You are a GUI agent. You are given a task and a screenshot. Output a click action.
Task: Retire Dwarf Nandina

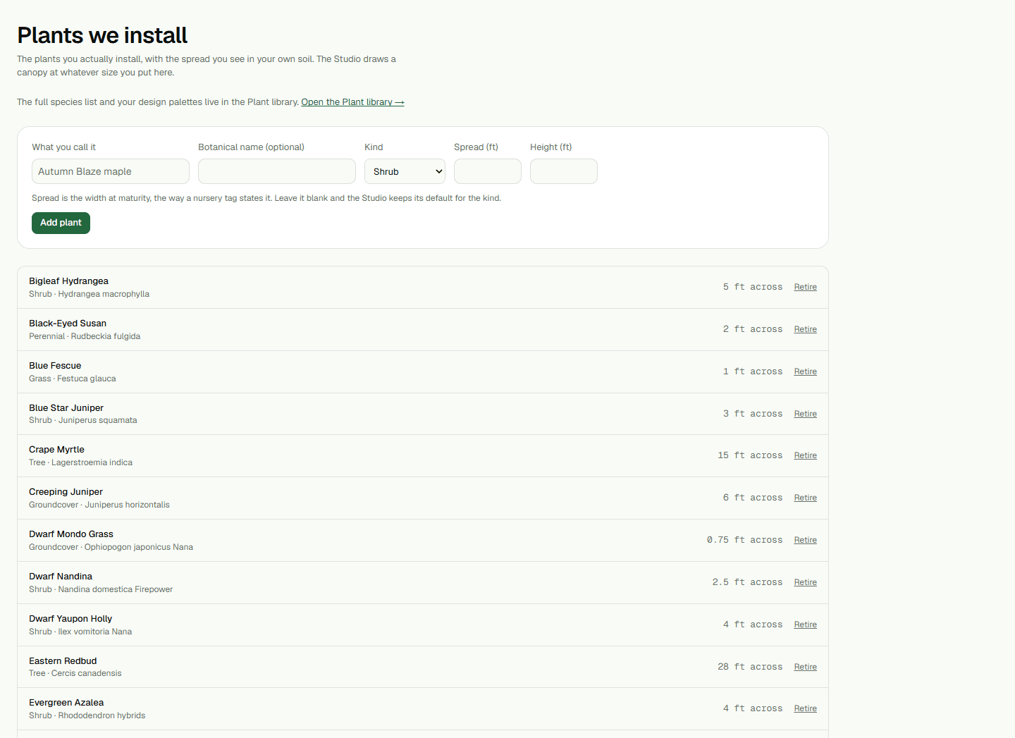(806, 582)
